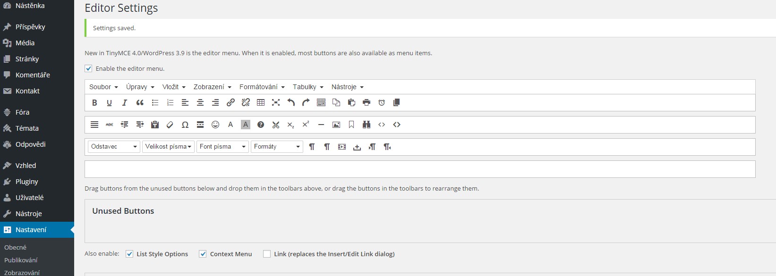The height and width of the screenshot is (276, 776).
Task: Open the Formátování editor menu
Action: click(262, 87)
